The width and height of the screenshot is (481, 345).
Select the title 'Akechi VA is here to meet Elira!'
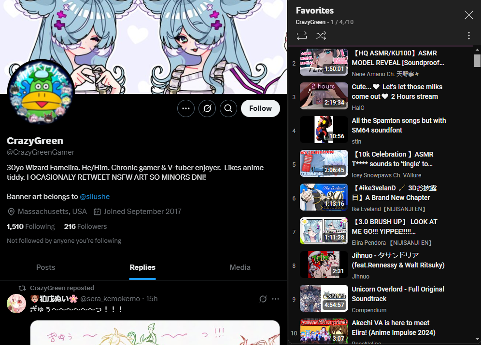394,328
